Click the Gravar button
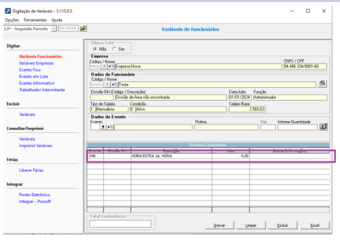The image size is (340, 240). (219, 225)
